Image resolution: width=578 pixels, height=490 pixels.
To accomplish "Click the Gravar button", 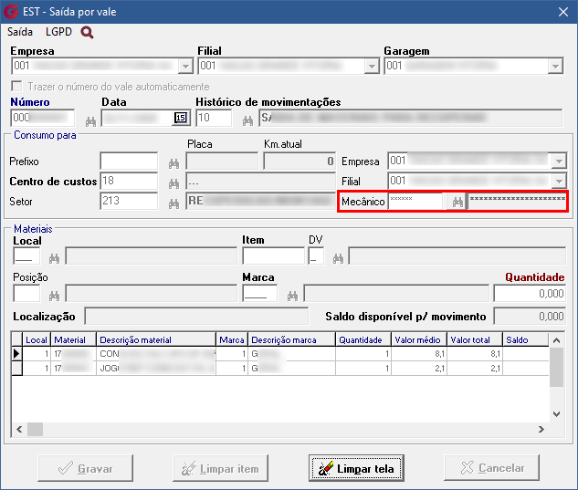I will pyautogui.click(x=85, y=468).
